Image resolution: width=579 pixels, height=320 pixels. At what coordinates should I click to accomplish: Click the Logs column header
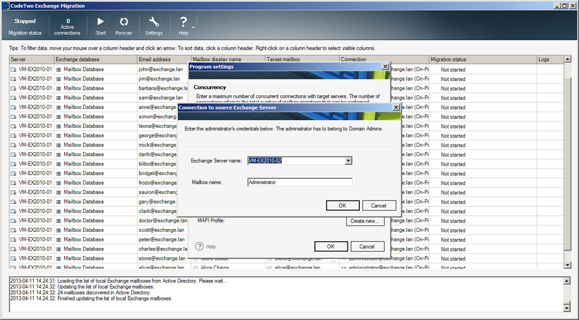tap(550, 59)
